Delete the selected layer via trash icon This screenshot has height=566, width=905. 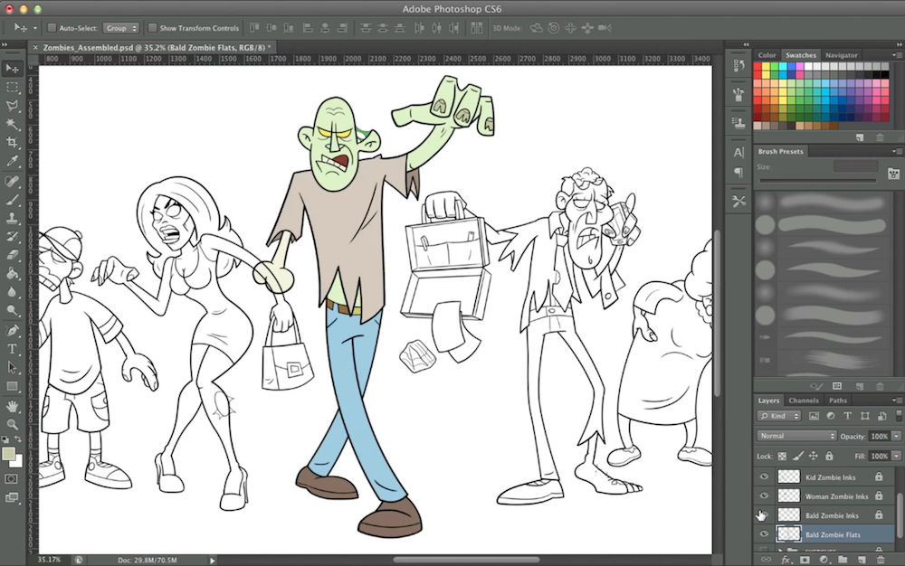(x=880, y=559)
